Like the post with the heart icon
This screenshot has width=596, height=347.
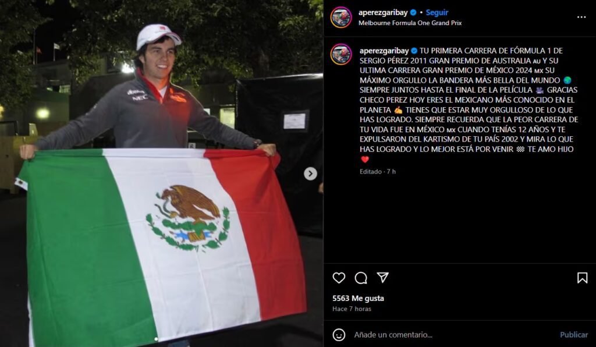pos(339,278)
